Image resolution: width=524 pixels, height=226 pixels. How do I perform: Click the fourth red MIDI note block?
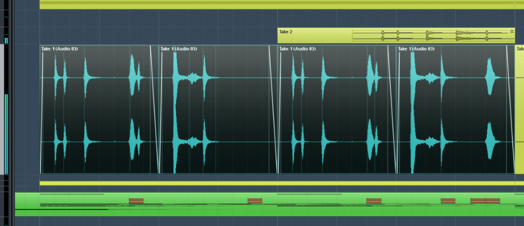(x=448, y=201)
